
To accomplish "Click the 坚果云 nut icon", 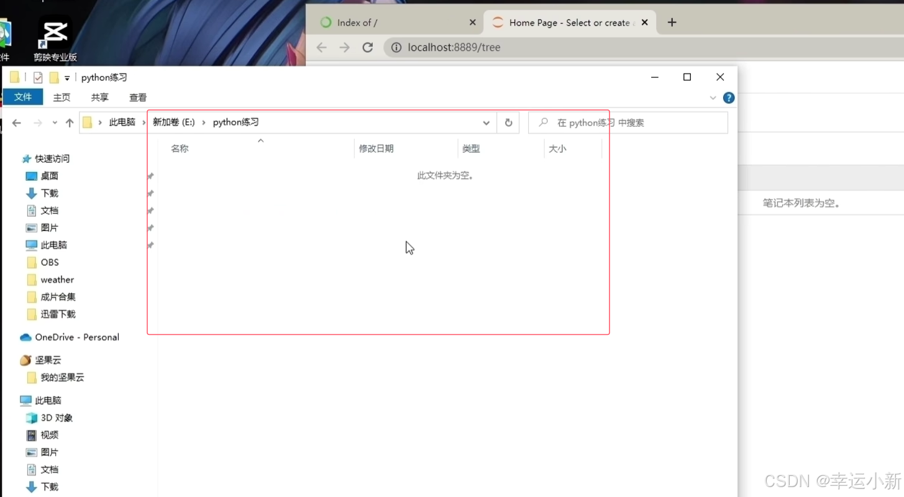I will tap(25, 360).
